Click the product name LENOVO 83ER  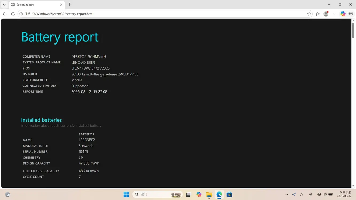[83, 62]
